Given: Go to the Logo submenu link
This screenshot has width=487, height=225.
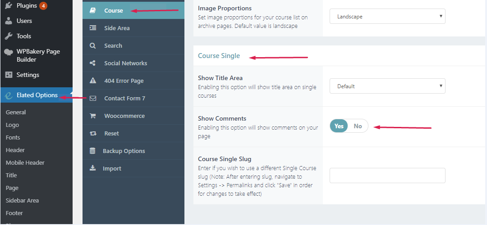Looking at the screenshot, I should click(x=13, y=125).
